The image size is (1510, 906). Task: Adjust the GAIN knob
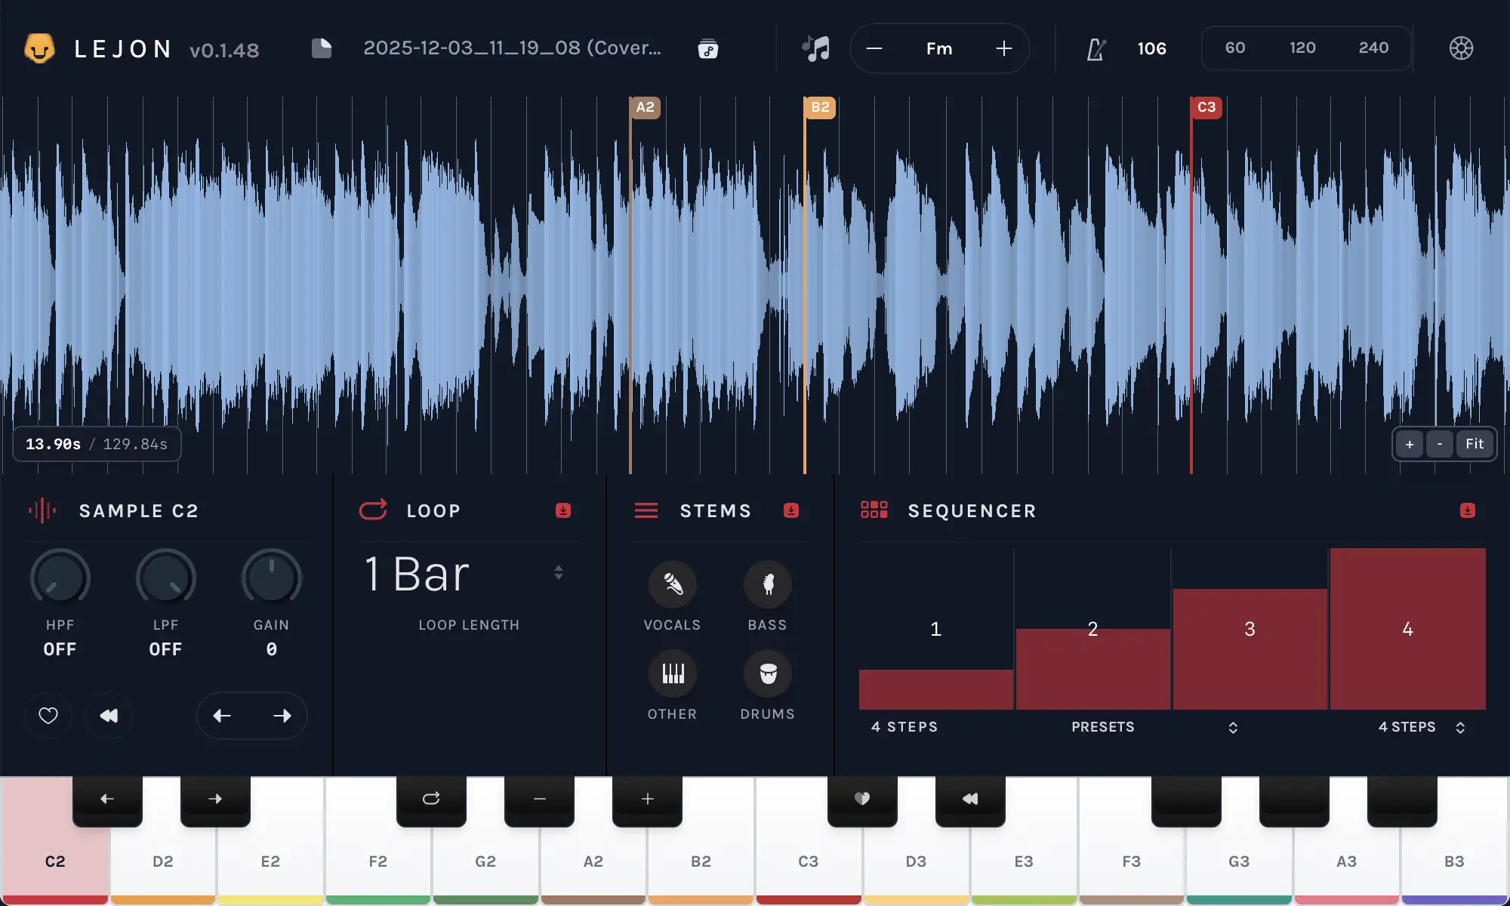click(271, 577)
